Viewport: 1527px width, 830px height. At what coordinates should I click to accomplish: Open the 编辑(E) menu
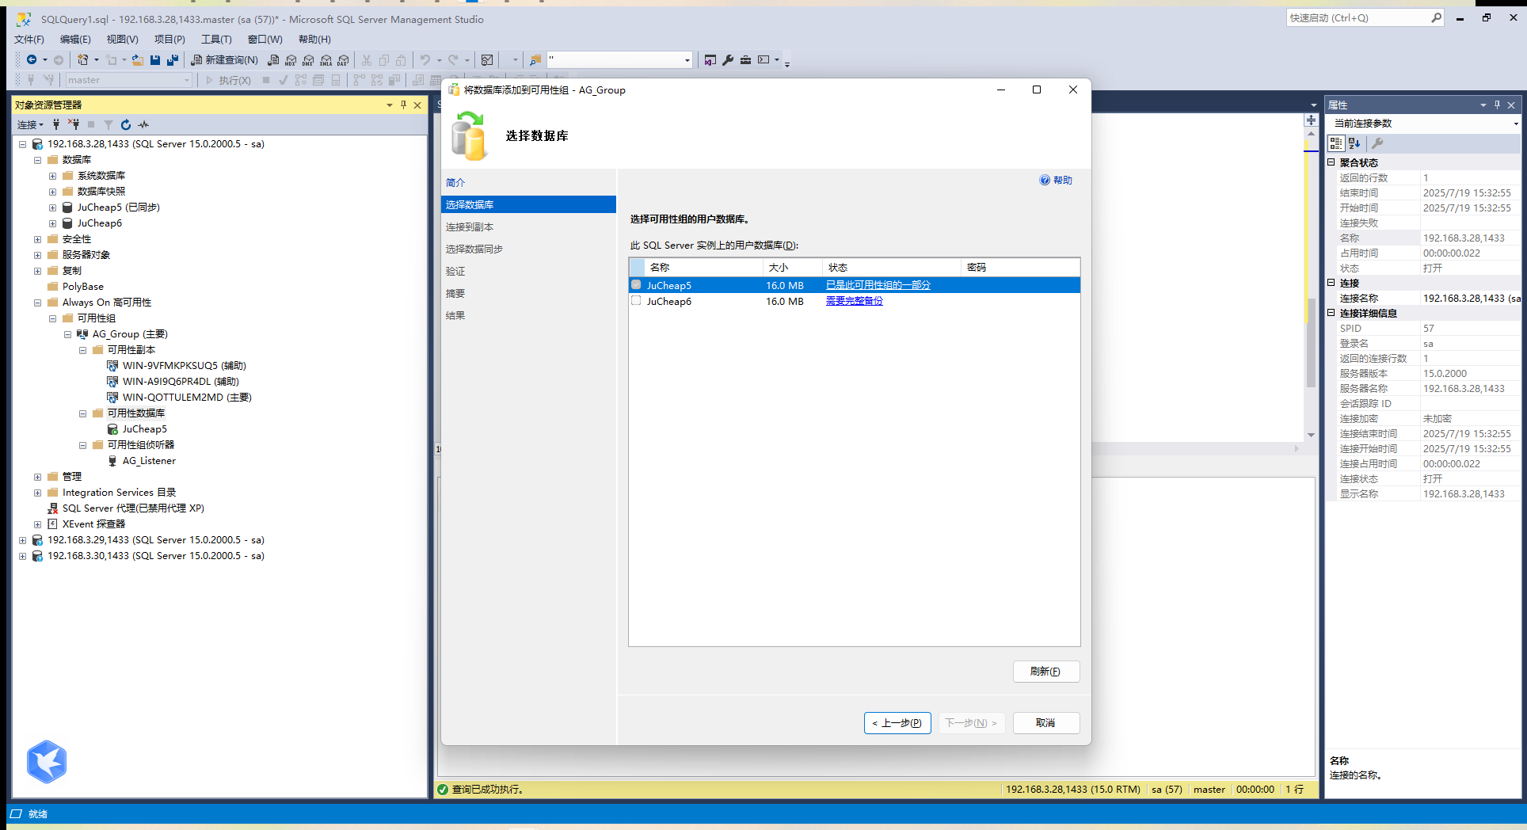(75, 40)
